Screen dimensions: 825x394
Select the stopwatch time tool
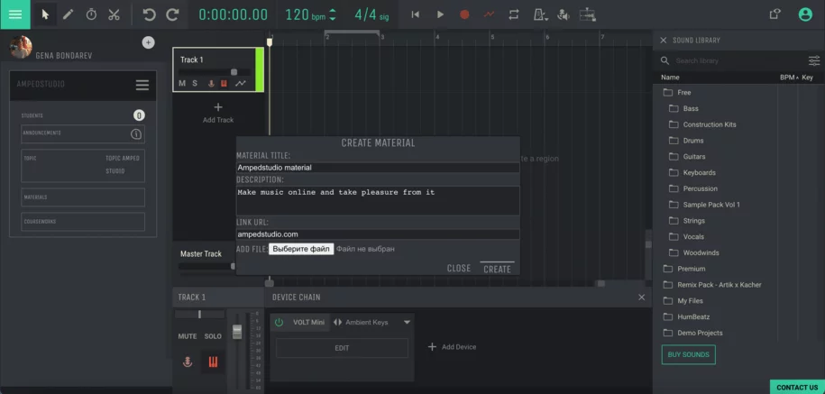91,14
